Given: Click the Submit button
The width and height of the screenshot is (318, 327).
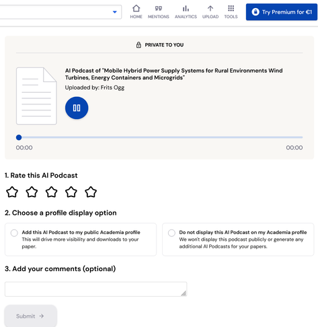Looking at the screenshot, I should click(x=30, y=316).
